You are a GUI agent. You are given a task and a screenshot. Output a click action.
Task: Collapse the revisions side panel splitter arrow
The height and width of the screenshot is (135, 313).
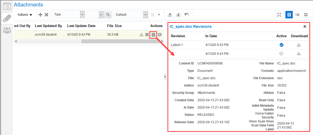coord(165,77)
